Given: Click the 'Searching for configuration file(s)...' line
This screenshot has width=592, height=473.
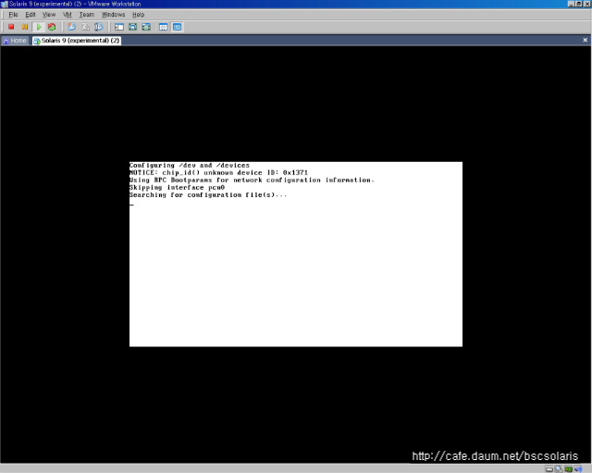Looking at the screenshot, I should coord(208,195).
